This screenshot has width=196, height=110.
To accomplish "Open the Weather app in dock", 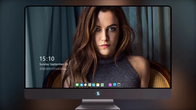I will click(82, 85).
